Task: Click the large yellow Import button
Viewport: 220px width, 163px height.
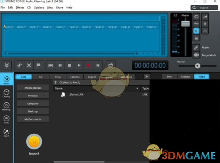Action: click(34, 142)
